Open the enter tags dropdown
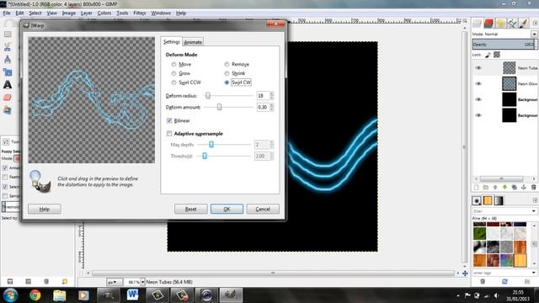539x303 pixels. point(533,273)
